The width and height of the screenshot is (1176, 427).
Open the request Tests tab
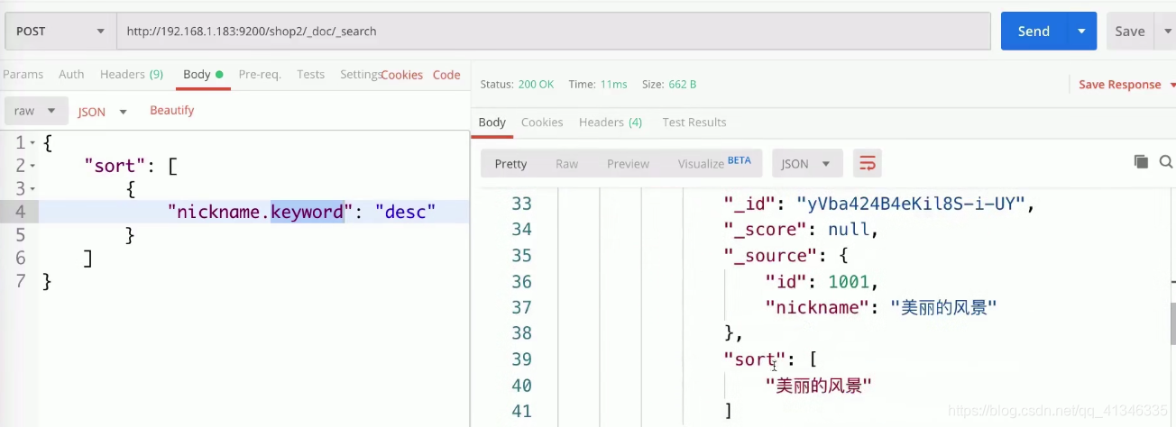[x=310, y=74]
